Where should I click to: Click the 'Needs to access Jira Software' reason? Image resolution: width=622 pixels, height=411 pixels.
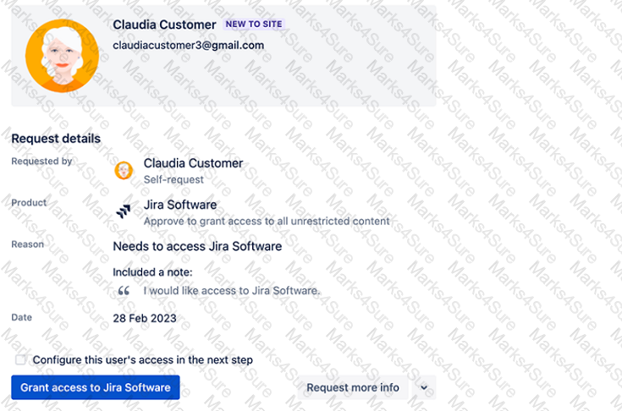pos(197,246)
